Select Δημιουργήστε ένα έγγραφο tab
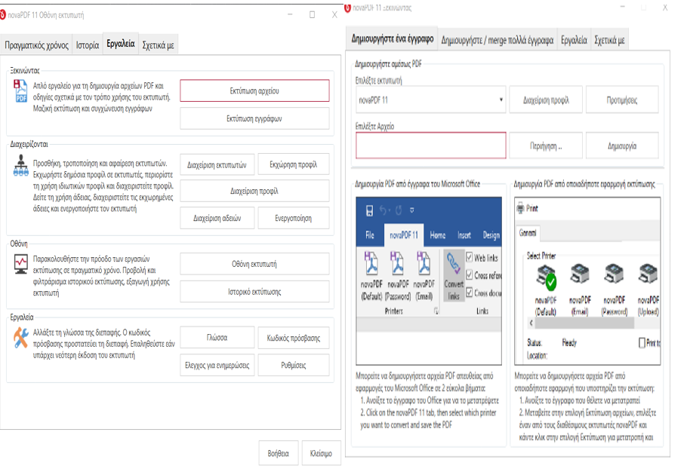687x469 pixels. [392, 39]
